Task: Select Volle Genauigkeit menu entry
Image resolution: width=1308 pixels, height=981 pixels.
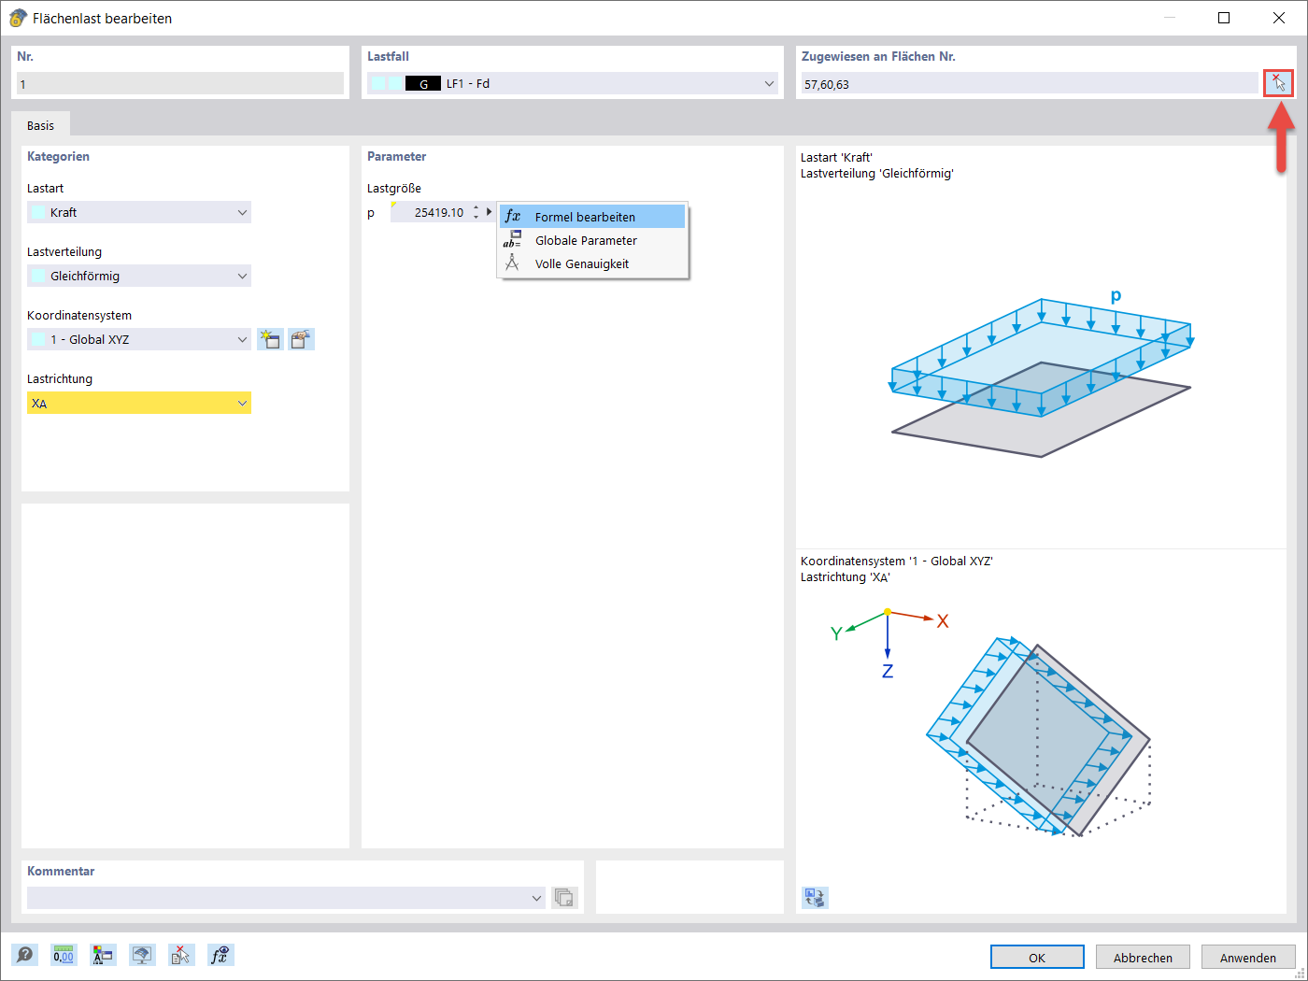Action: coord(592,263)
